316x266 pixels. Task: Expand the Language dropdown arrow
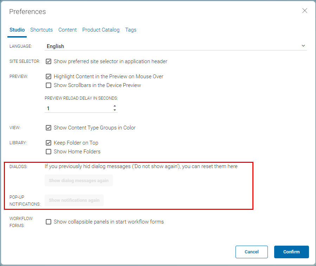[303, 46]
